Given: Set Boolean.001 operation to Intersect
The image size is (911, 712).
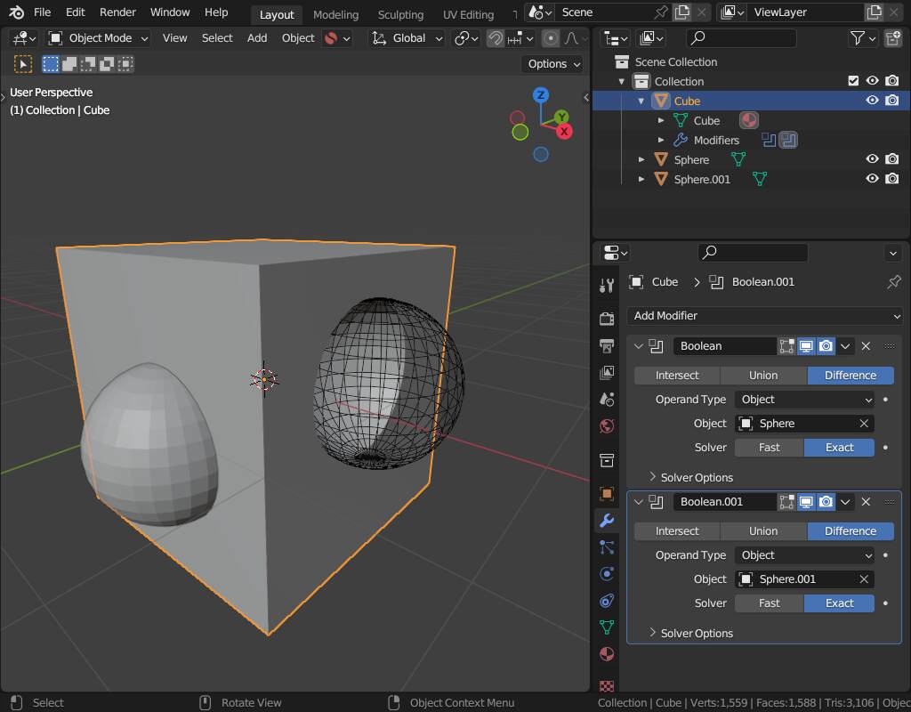Looking at the screenshot, I should (x=677, y=531).
